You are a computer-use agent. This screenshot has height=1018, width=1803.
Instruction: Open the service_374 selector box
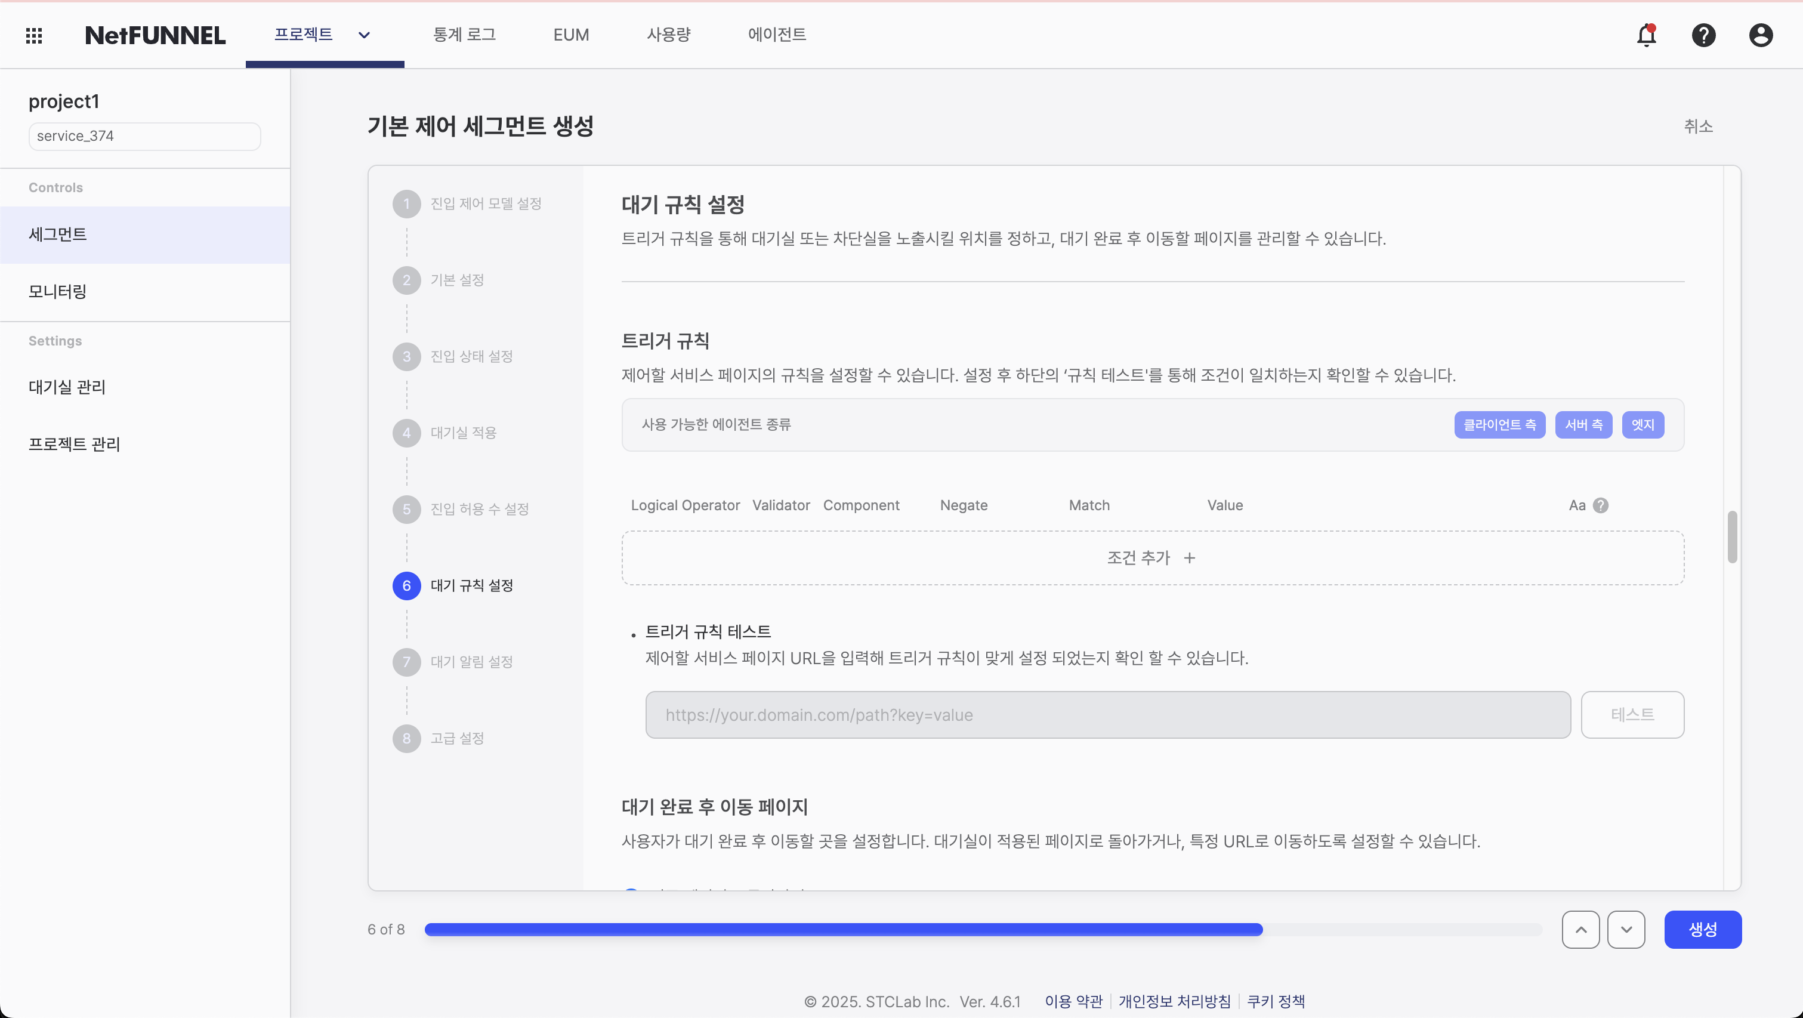pyautogui.click(x=144, y=137)
